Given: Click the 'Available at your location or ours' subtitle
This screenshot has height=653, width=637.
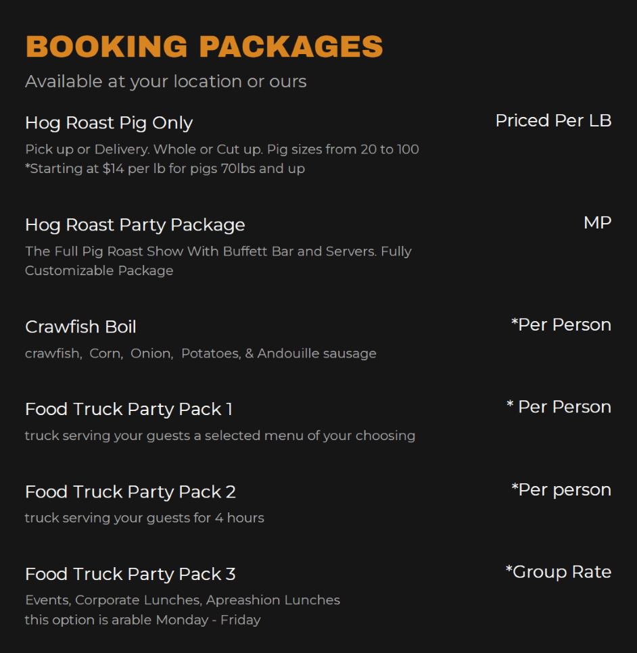Looking at the screenshot, I should coord(166,82).
